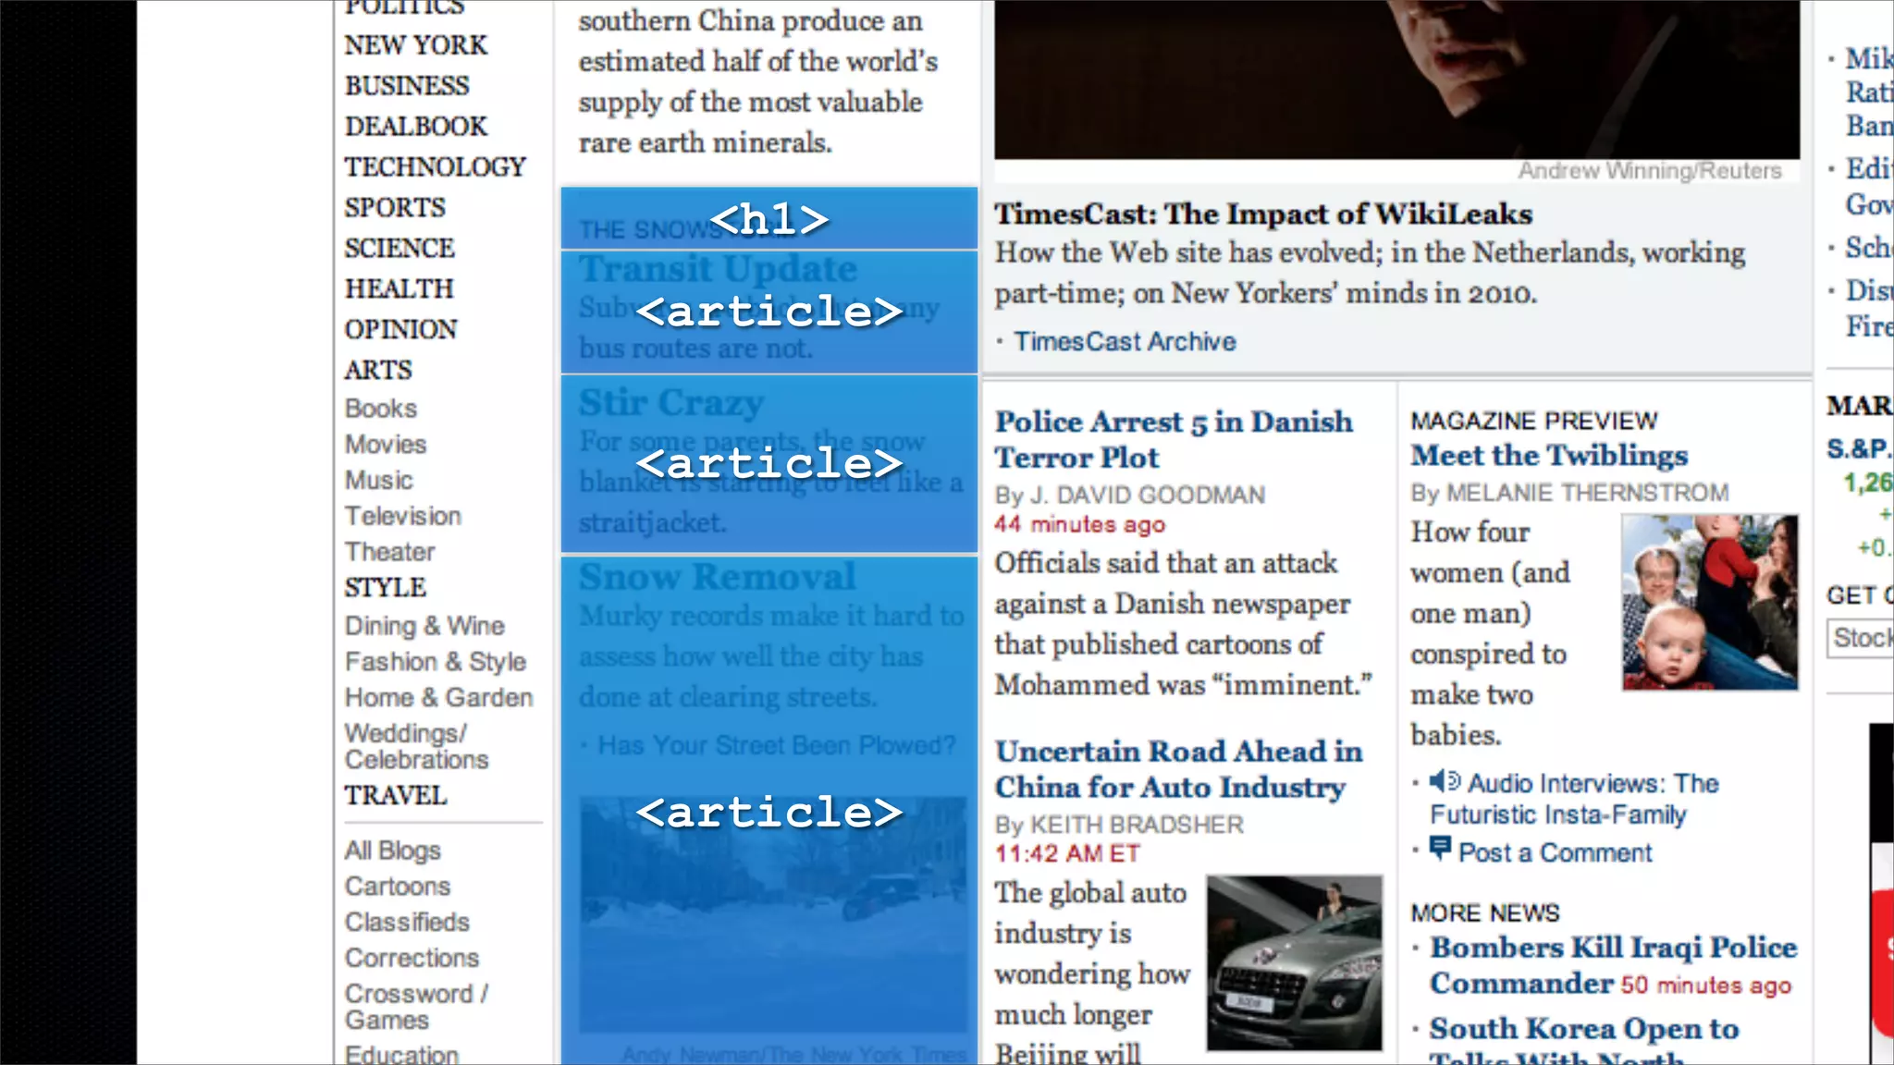Open Books under Arts
The image size is (1894, 1065).
380,409
